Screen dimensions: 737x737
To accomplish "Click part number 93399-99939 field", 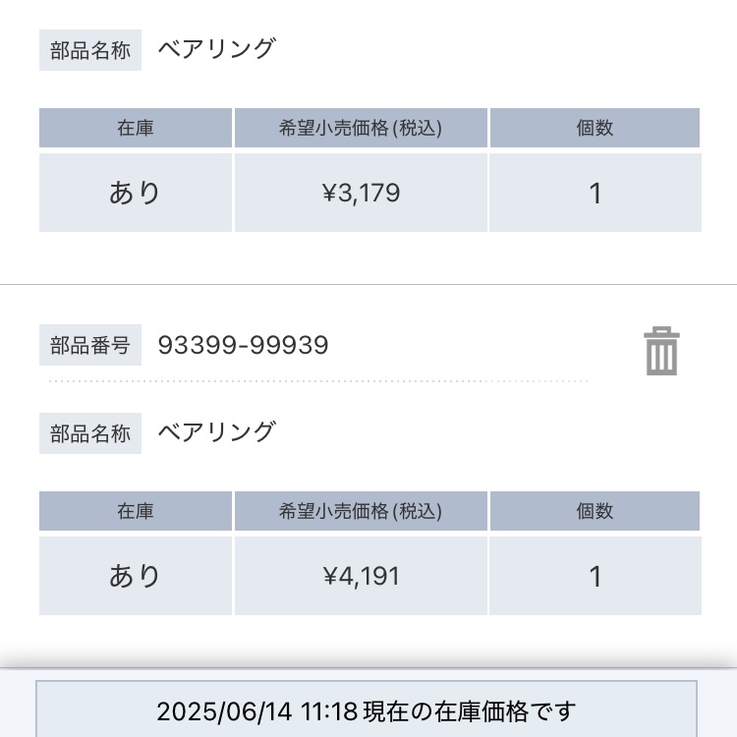I will (244, 346).
